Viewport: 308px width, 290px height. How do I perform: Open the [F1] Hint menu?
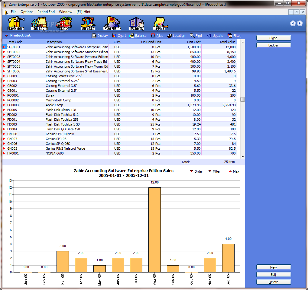click(x=83, y=12)
